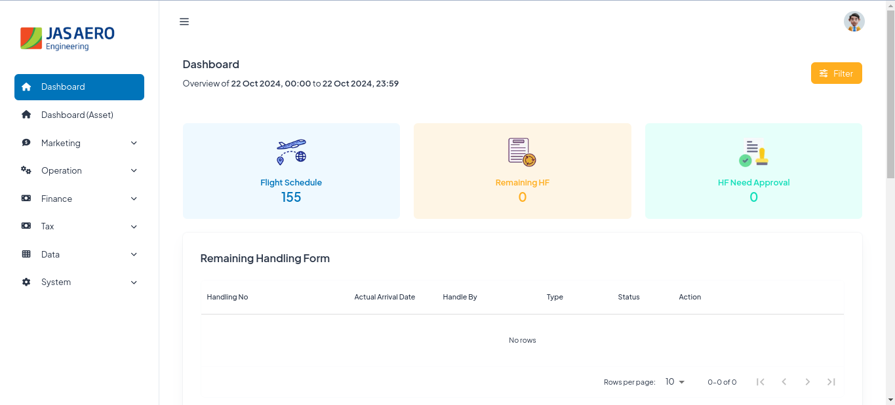895x405 pixels.
Task: Click the page scrollbar thumb
Action: click(x=890, y=94)
